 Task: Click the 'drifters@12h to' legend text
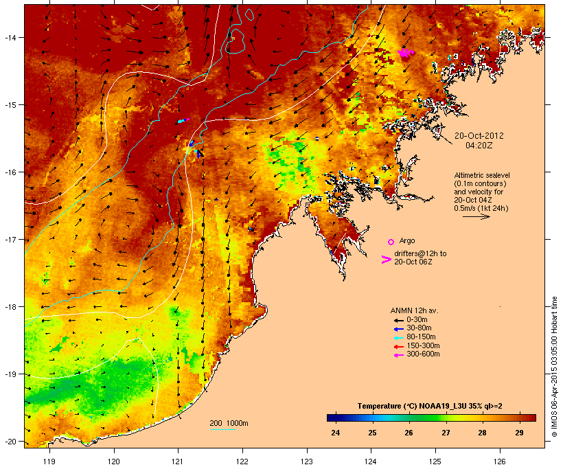tap(420, 253)
